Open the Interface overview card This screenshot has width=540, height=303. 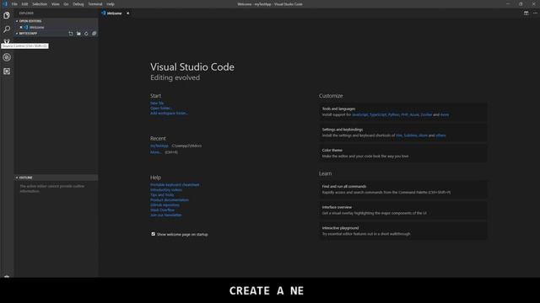coord(403,210)
